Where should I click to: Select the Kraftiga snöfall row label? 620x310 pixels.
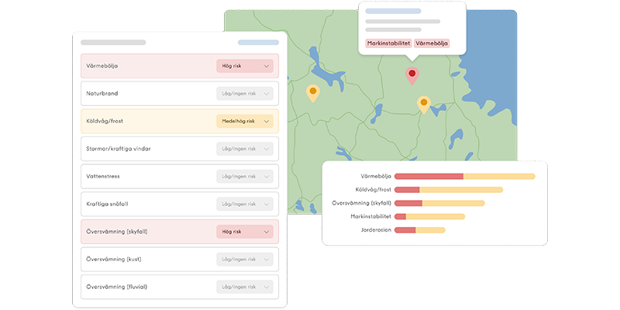[x=107, y=204]
